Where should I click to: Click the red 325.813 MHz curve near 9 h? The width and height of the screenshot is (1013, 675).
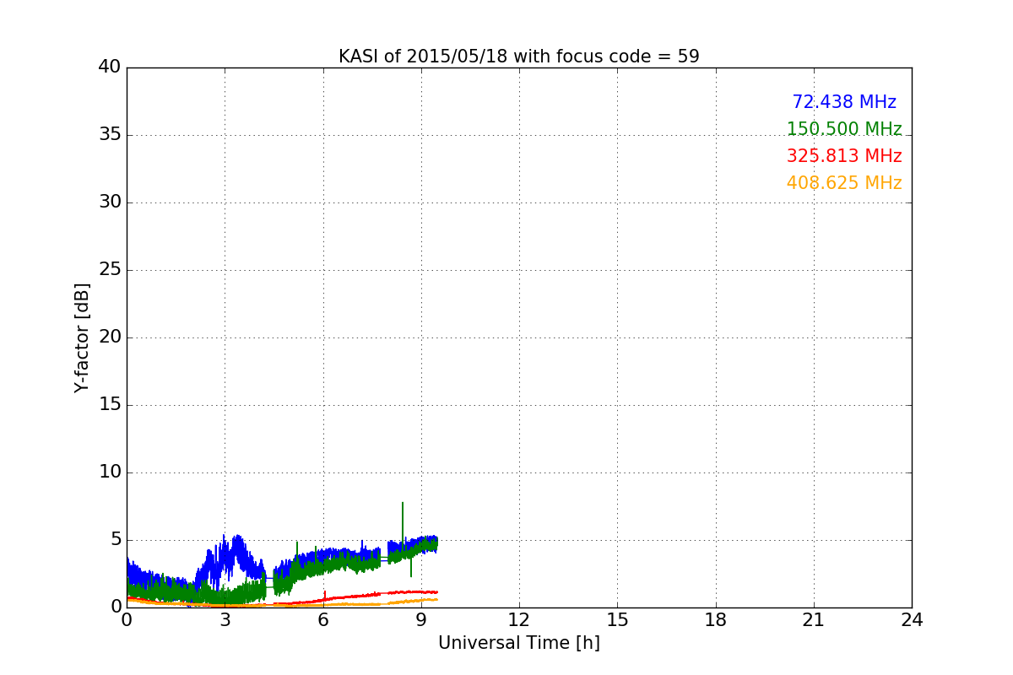[421, 592]
